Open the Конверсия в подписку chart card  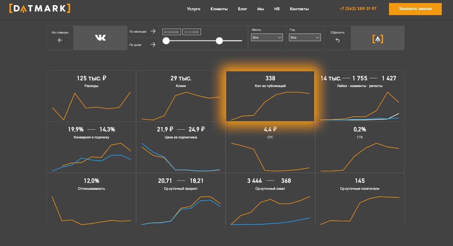[x=92, y=147]
